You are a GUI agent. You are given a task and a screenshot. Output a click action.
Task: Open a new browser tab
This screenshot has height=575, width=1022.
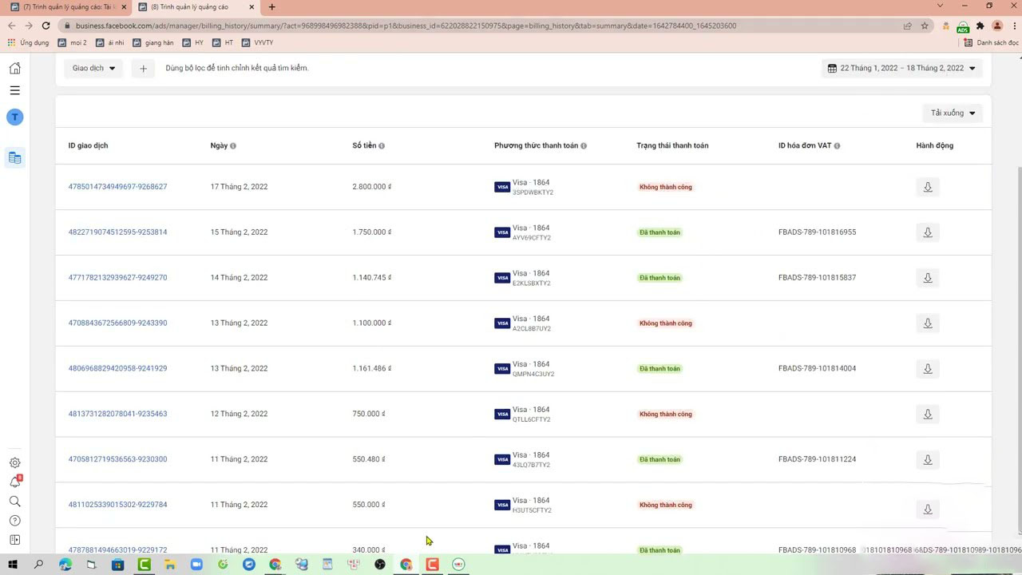tap(271, 7)
